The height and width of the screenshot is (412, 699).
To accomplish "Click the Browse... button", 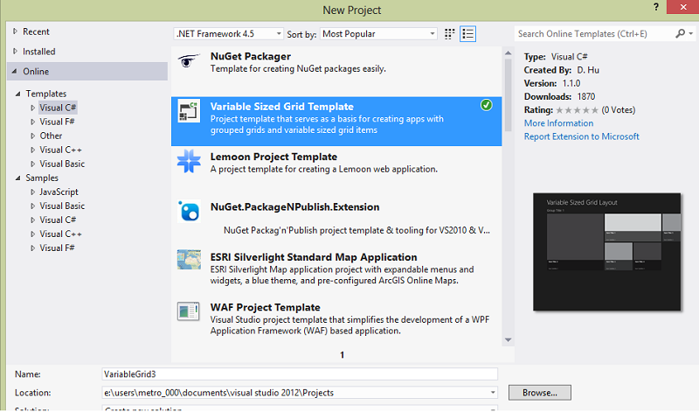I will 539,392.
